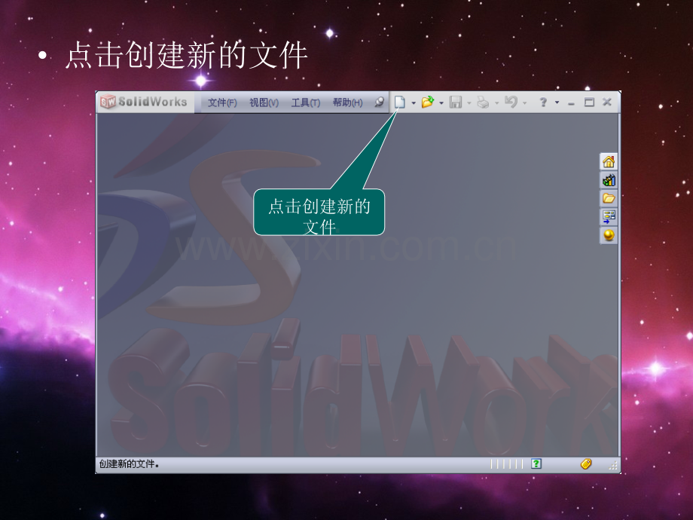
Task: Expand the dropdown arrow beside New
Action: (414, 103)
